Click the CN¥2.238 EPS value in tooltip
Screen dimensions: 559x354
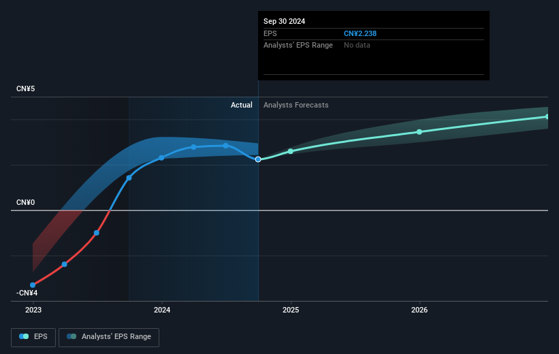click(x=360, y=33)
